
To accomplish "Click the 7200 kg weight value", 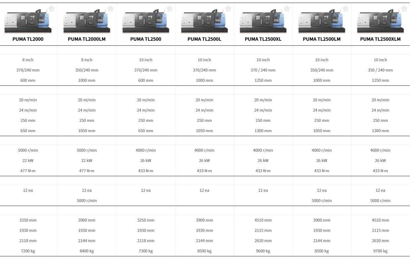I will tap(28, 251).
